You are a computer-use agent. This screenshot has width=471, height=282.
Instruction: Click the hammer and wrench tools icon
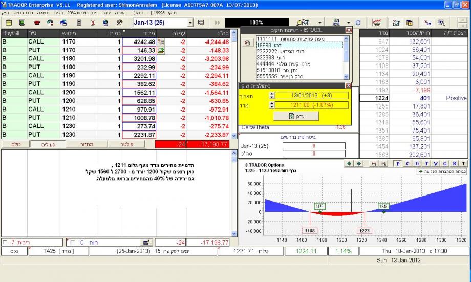point(119,23)
